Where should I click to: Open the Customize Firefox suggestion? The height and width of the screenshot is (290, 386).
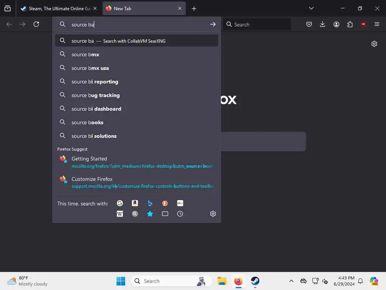point(136,182)
